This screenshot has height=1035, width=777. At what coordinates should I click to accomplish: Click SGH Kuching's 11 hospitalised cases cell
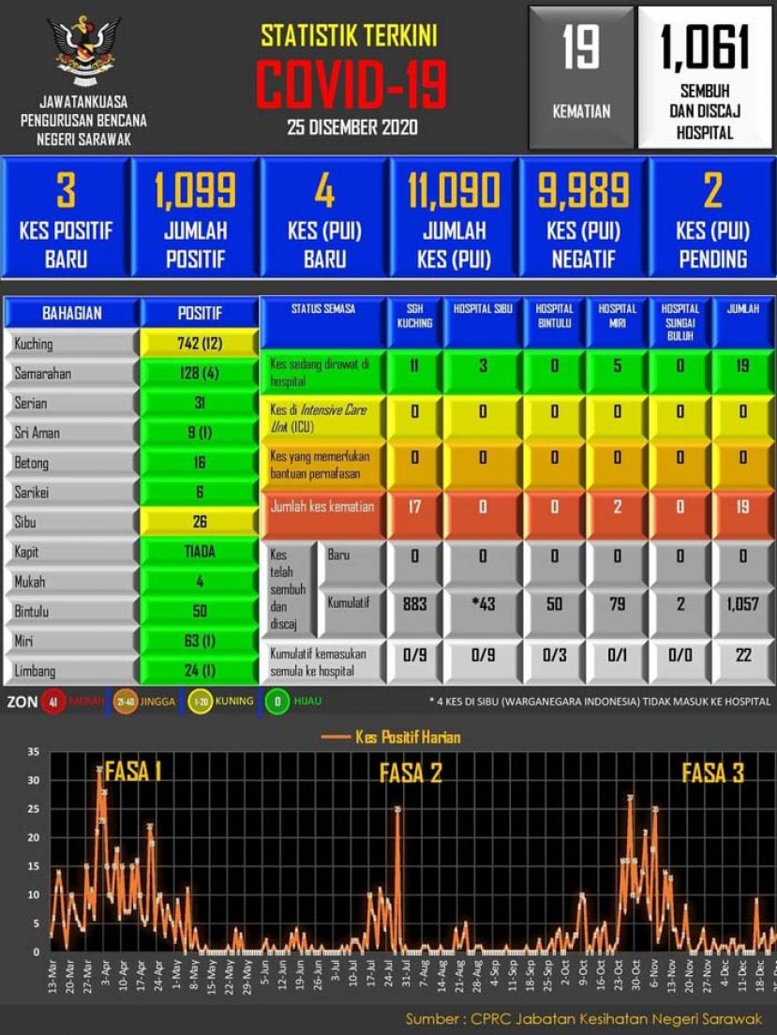414,373
